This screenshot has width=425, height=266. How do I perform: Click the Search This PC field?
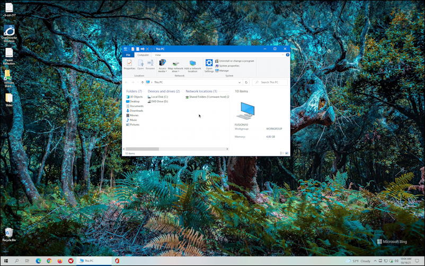[x=271, y=82]
